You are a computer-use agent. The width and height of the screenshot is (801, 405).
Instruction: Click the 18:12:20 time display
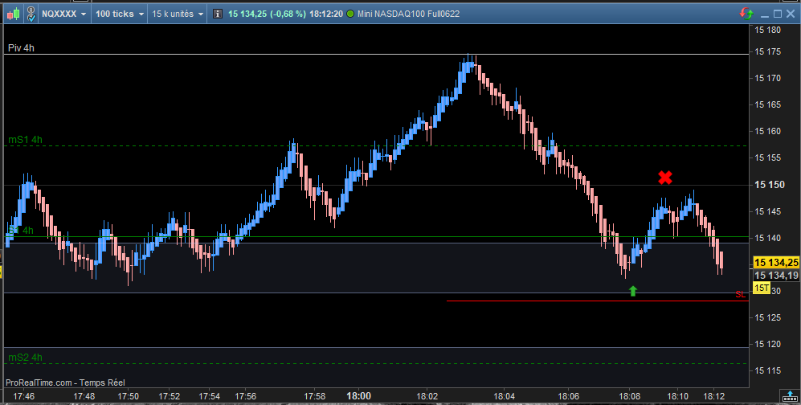[x=326, y=14]
